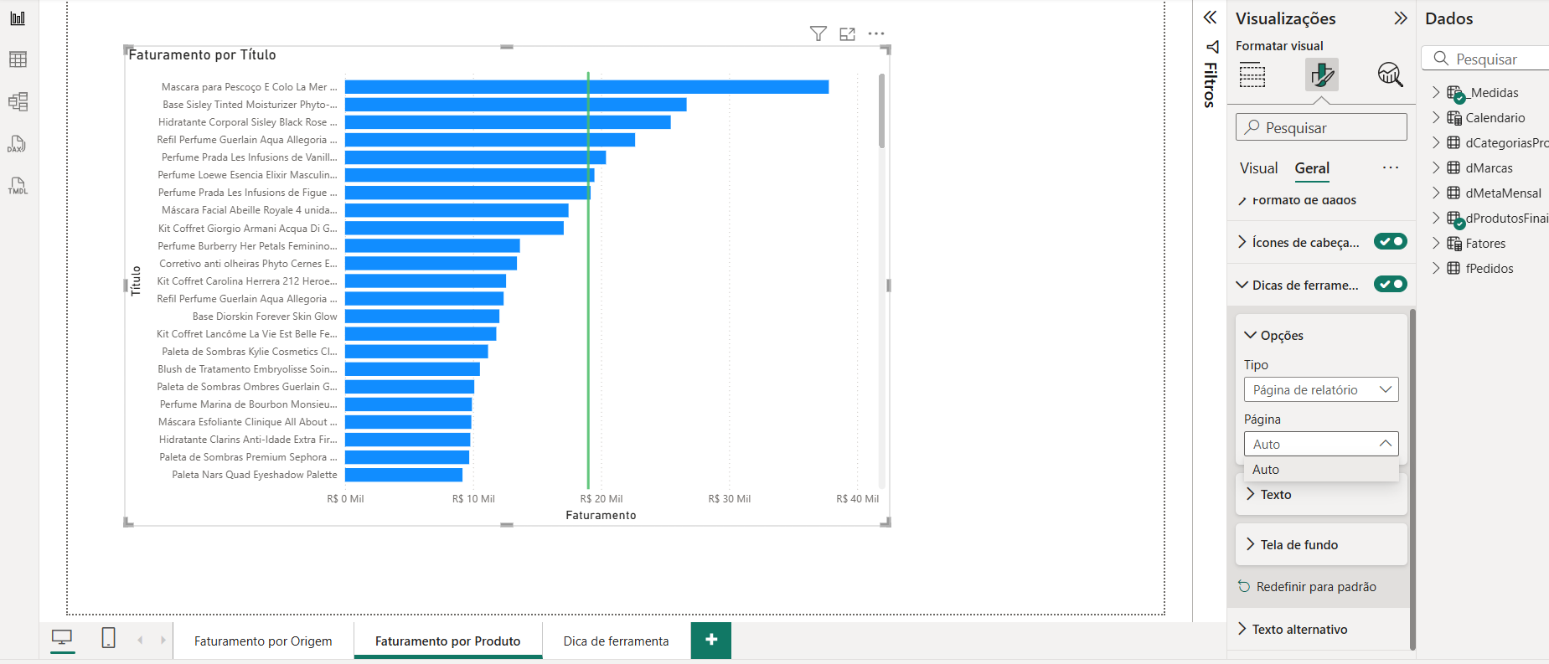Click the previous page tabs arrow
The width and height of the screenshot is (1549, 664).
[140, 640]
